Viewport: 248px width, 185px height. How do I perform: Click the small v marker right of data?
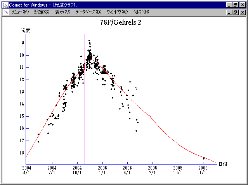click(136, 88)
